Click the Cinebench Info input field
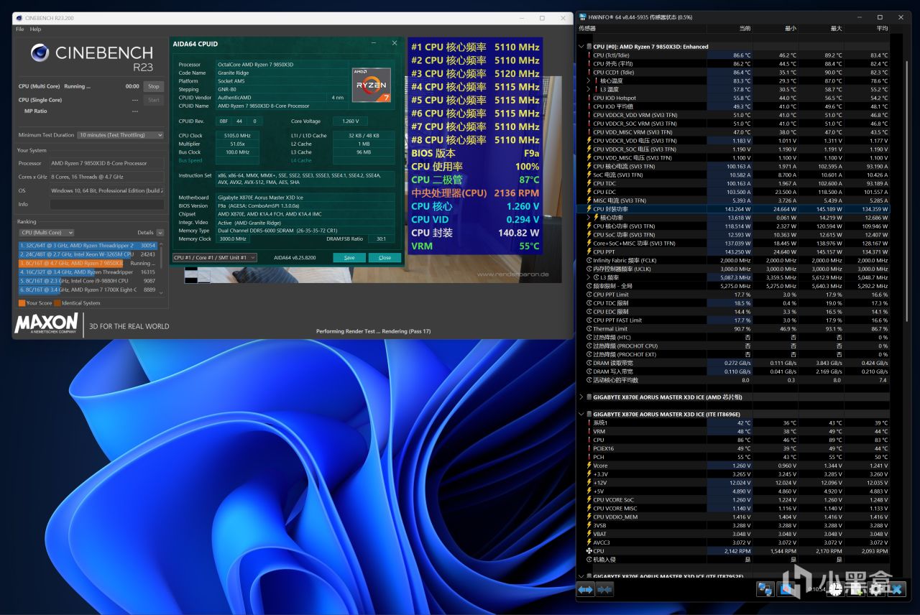 pos(106,204)
